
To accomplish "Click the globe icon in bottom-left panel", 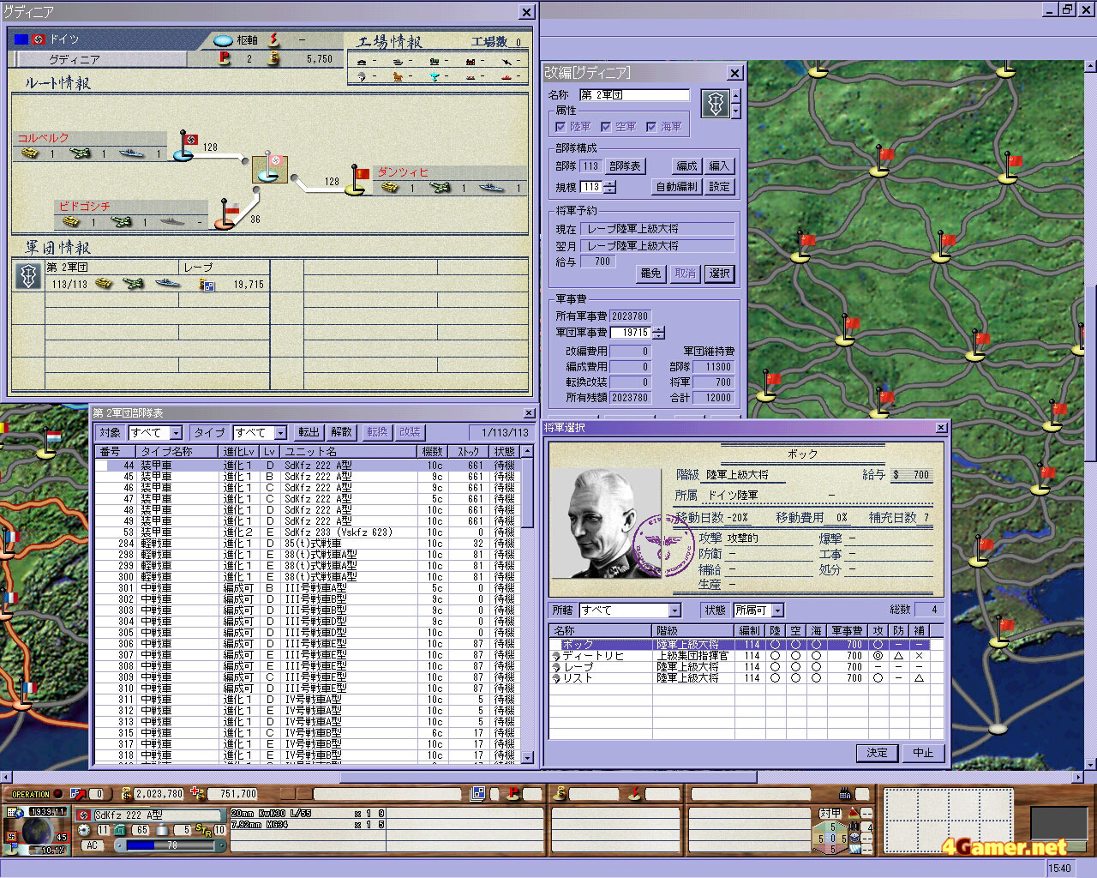I will (37, 831).
